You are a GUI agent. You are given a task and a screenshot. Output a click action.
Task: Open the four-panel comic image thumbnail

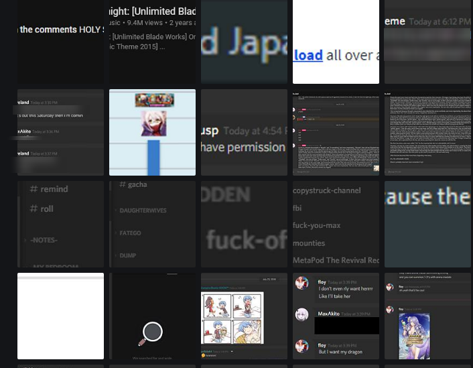pyautogui.click(x=232, y=318)
